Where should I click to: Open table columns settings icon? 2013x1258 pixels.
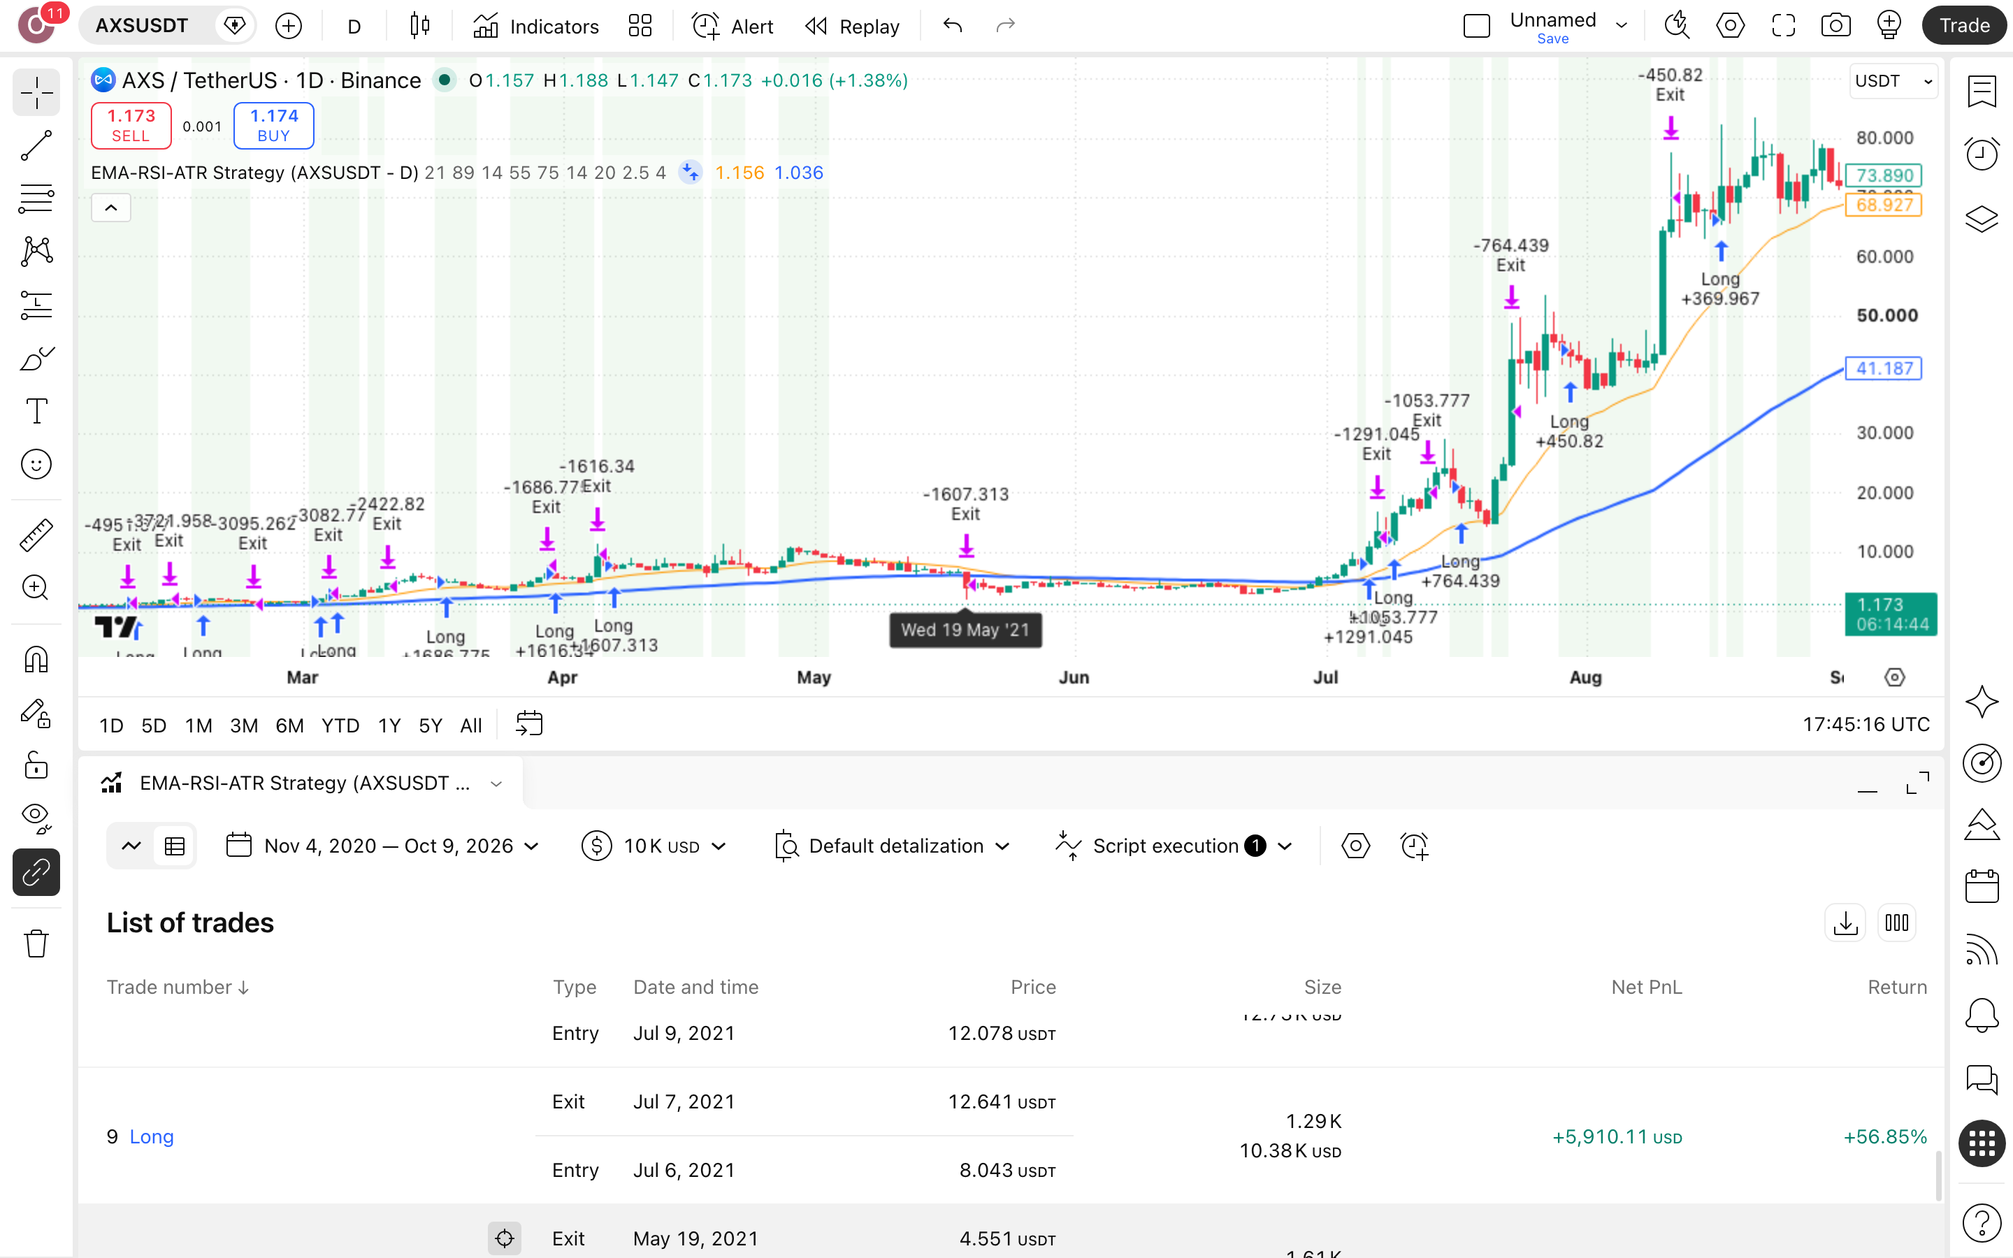[x=1896, y=923]
